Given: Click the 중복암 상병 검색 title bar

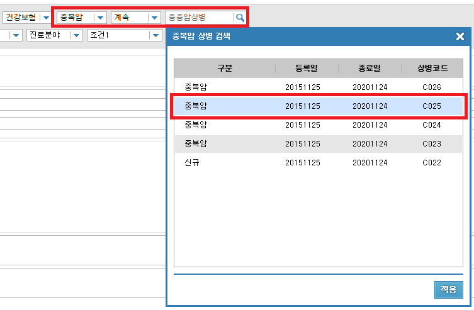Looking at the screenshot, I should (302, 36).
